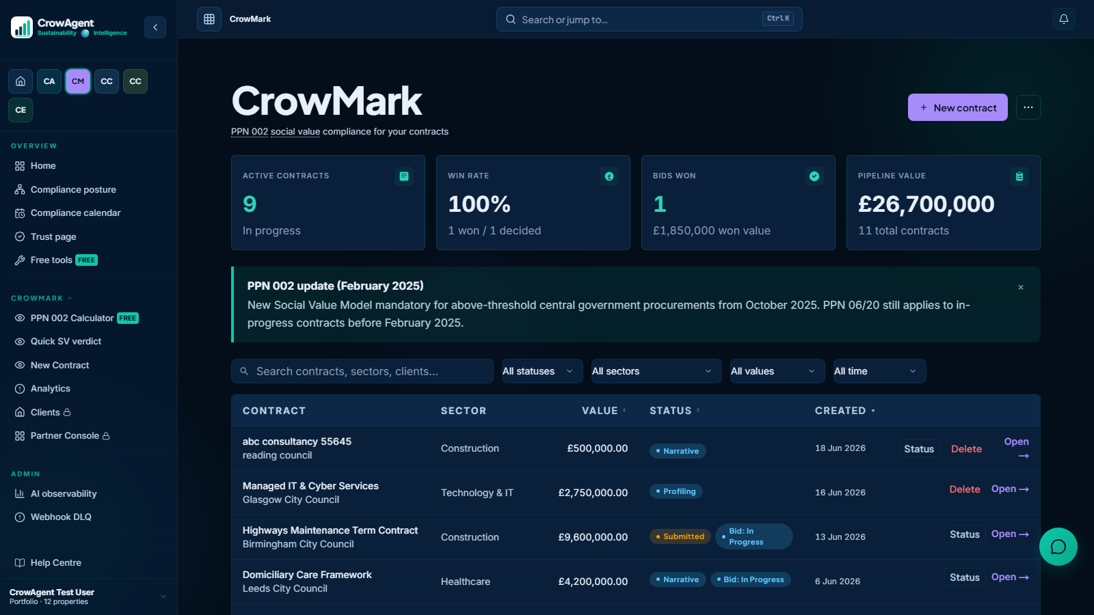
Task: Change Status of Domiciliary Care Framework
Action: 965,577
